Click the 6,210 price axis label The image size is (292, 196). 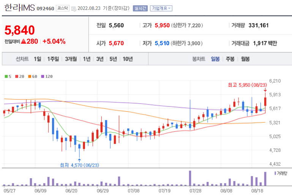click(x=275, y=81)
